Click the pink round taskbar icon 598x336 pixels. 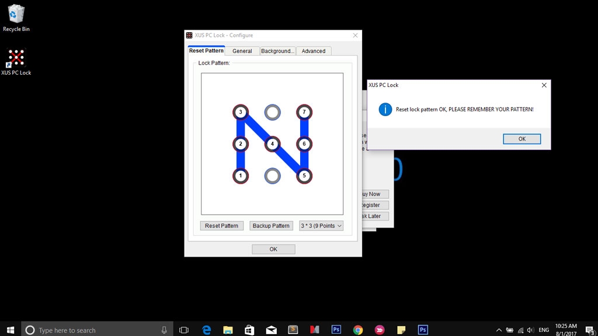pyautogui.click(x=380, y=330)
